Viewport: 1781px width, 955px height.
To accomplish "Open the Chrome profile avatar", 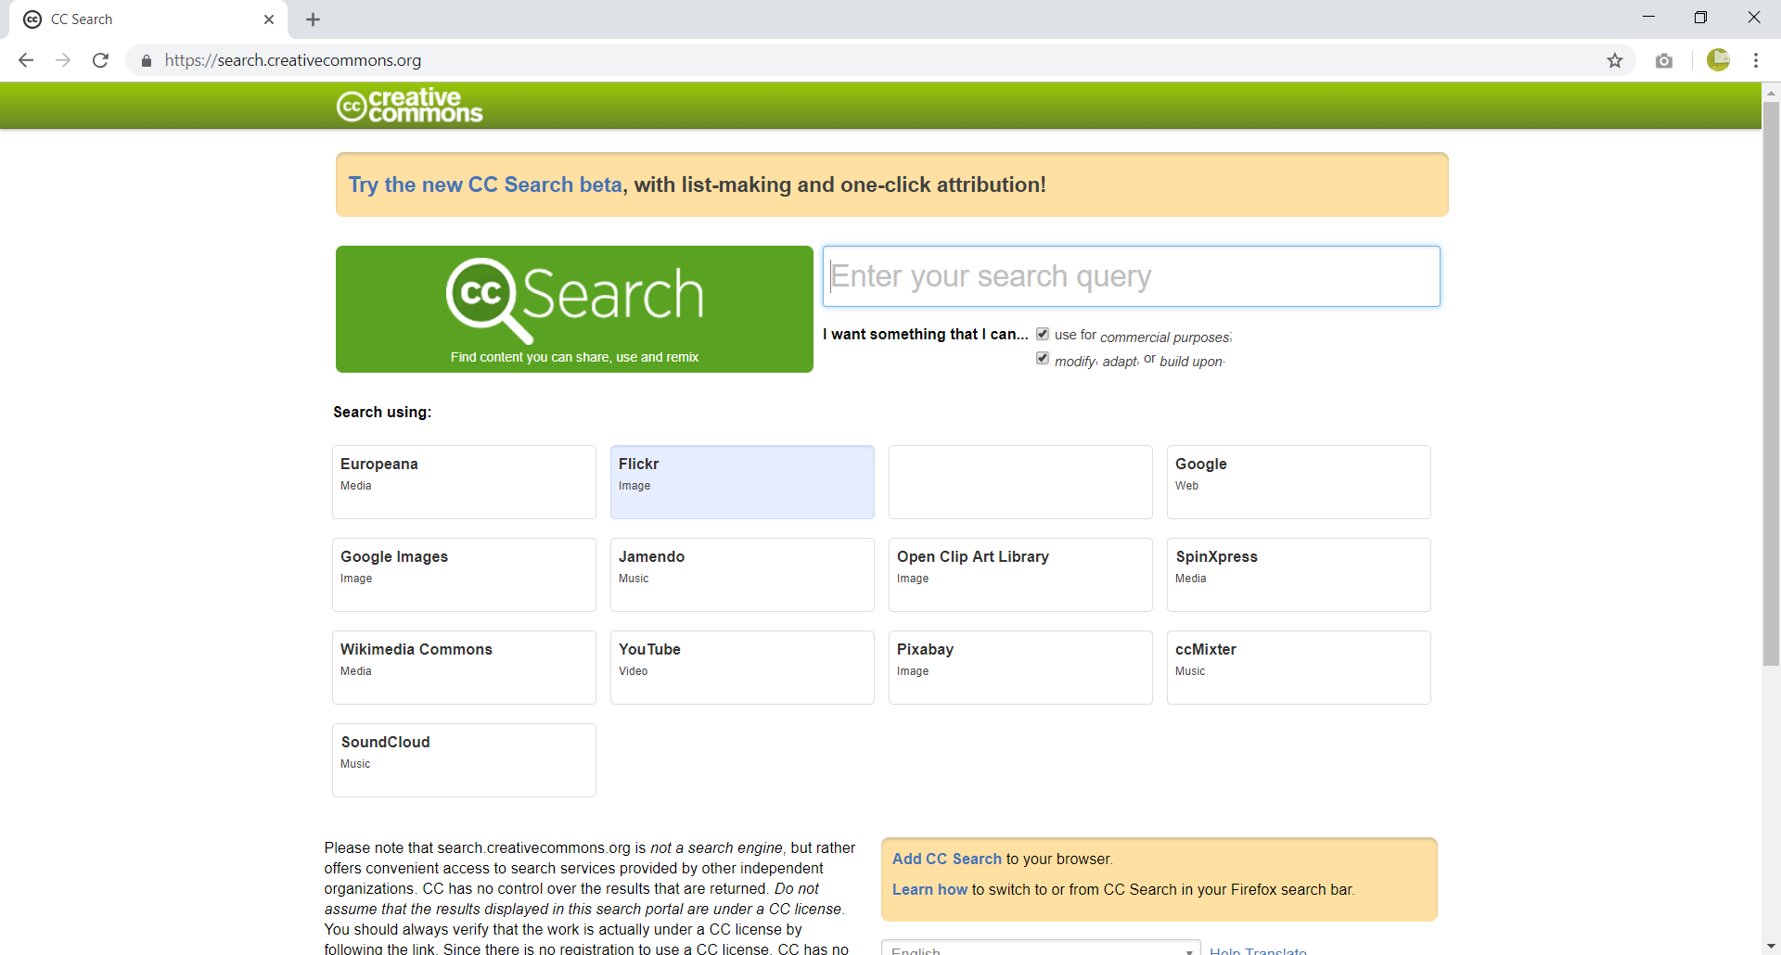I will point(1718,60).
